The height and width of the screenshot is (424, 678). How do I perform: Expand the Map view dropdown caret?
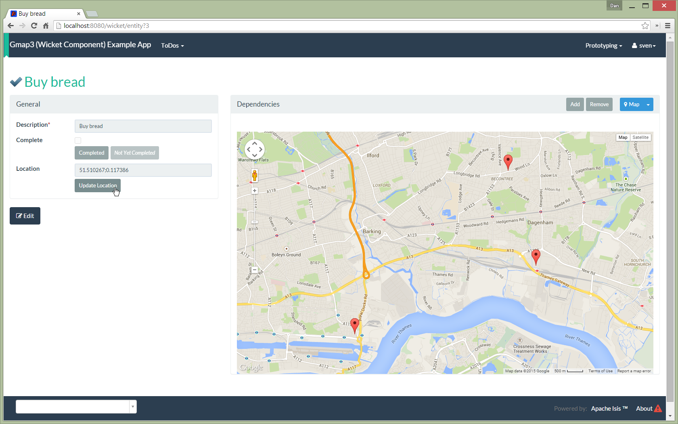pos(648,105)
